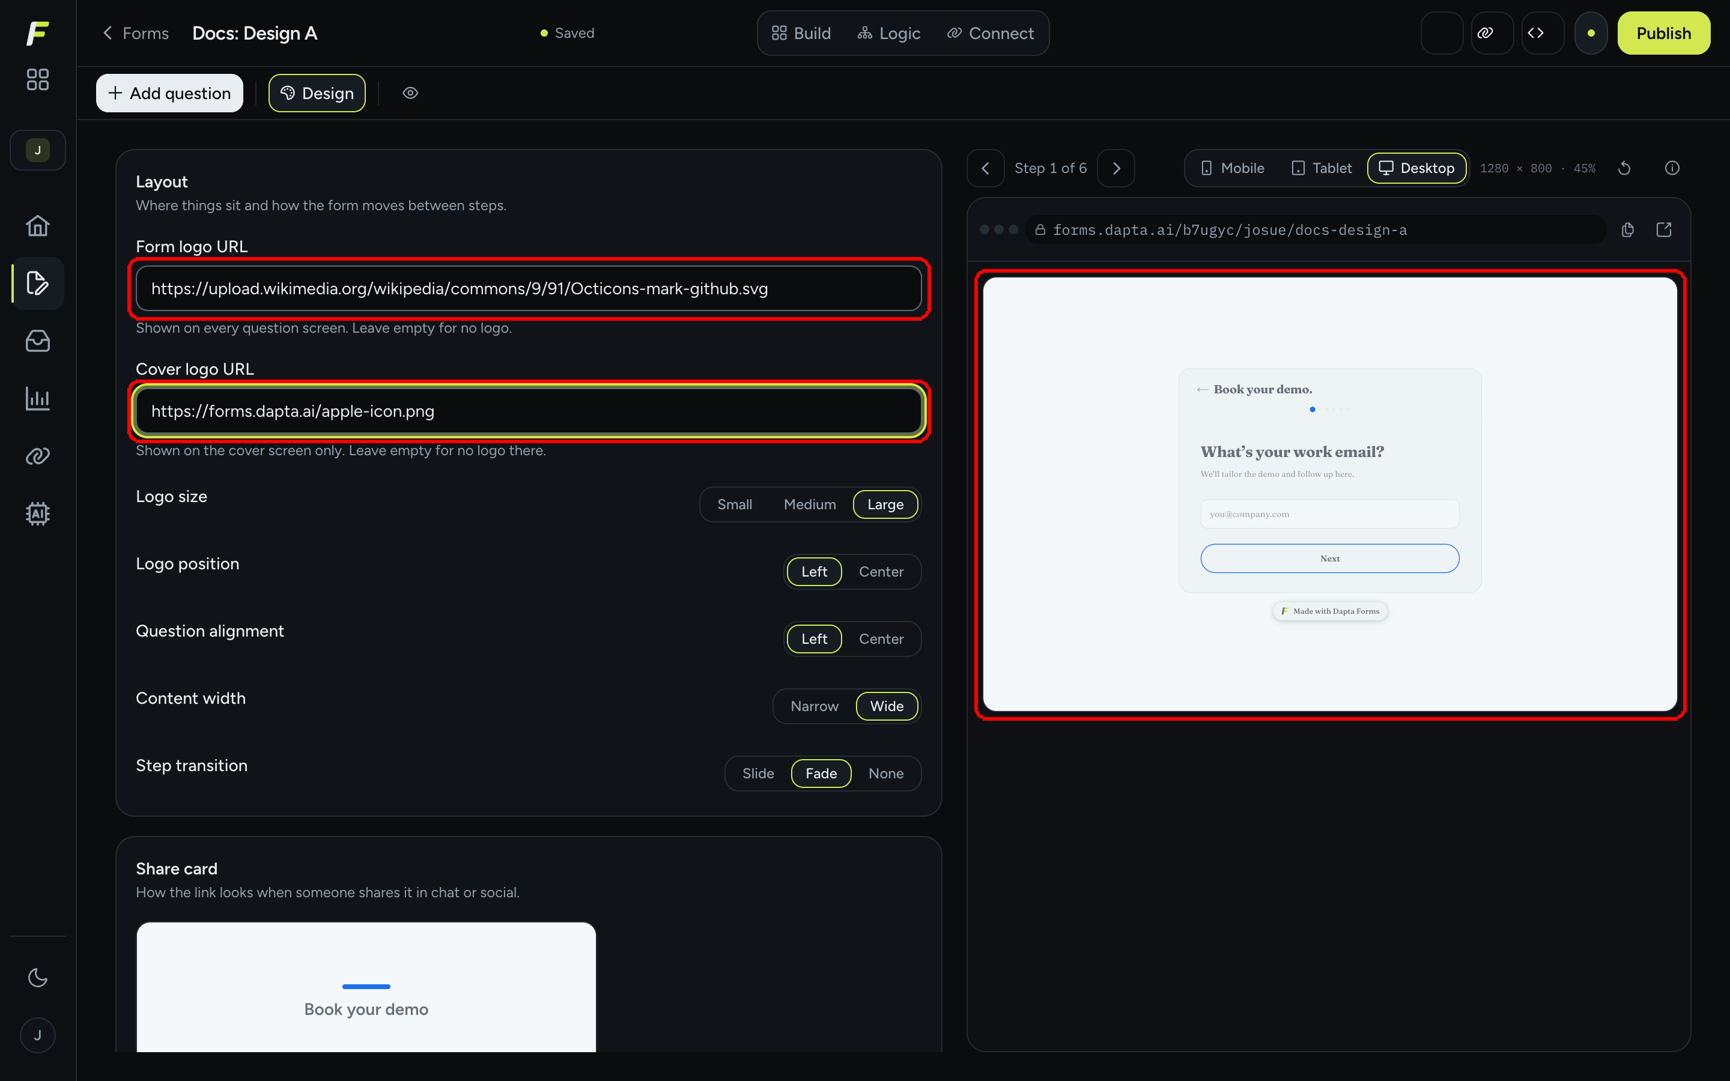The image size is (1730, 1081).
Task: Open the Home icon in sidebar
Action: tap(38, 226)
